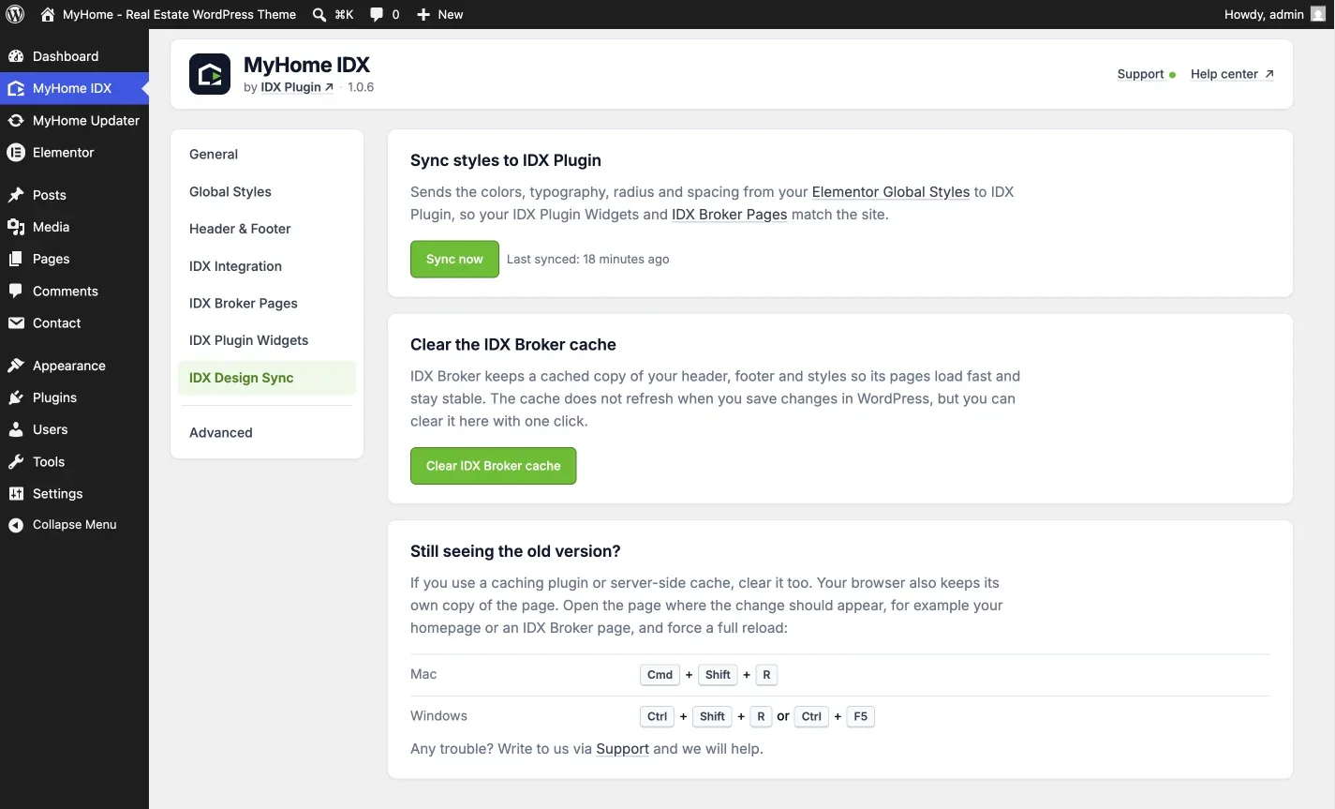Screen dimensions: 1335x809
Task: Click the Appearance paintbrush icon
Action: pyautogui.click(x=16, y=366)
